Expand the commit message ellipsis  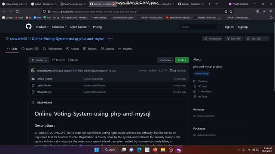coord(114,71)
